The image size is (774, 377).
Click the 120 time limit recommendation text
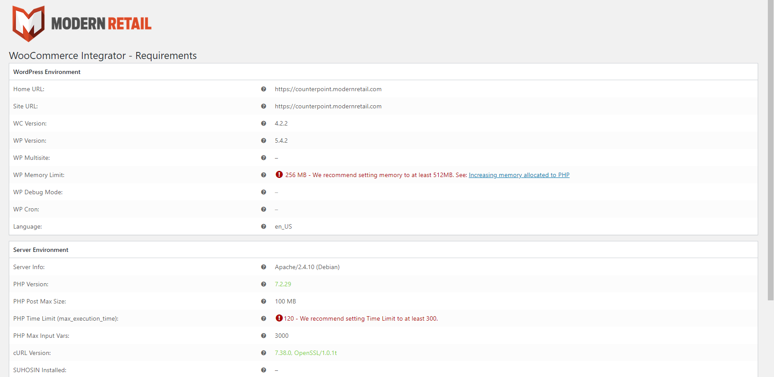pyautogui.click(x=361, y=318)
